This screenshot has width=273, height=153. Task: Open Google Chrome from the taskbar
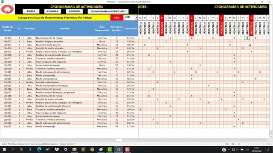92,149
